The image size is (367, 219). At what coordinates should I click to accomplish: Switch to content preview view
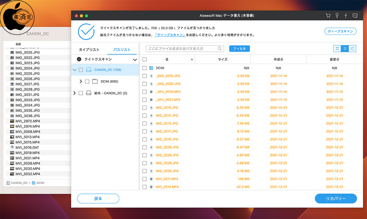[352, 48]
